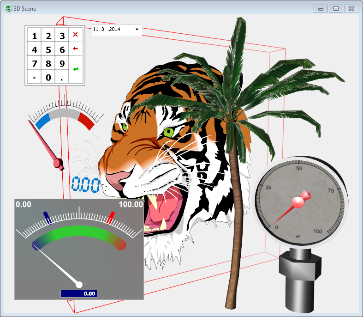Click the white needle pivot on the meter

point(79,285)
